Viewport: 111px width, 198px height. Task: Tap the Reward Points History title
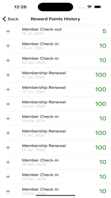coord(55,19)
